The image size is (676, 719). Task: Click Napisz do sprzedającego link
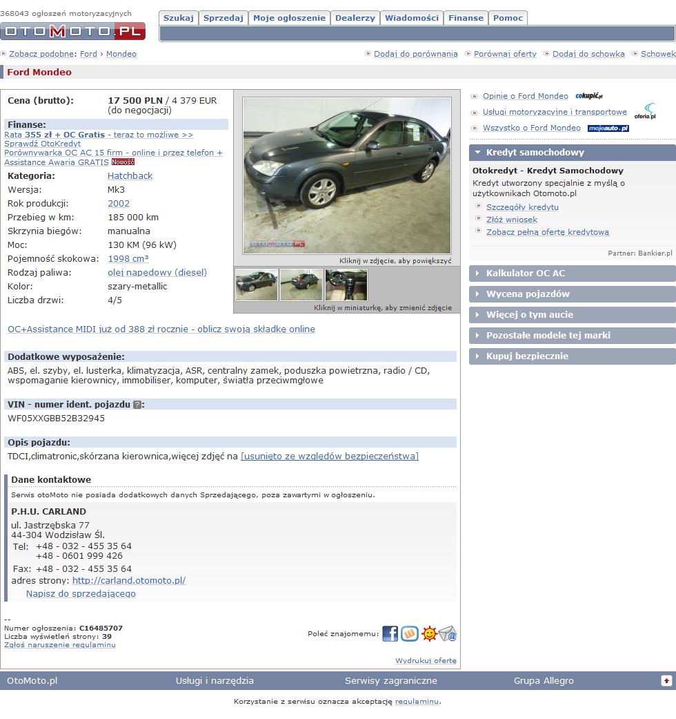[x=81, y=594]
